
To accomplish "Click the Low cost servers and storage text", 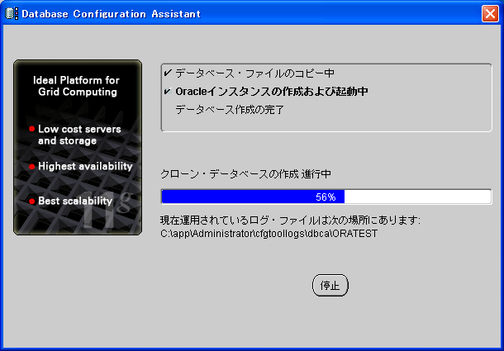I will pyautogui.click(x=79, y=135).
